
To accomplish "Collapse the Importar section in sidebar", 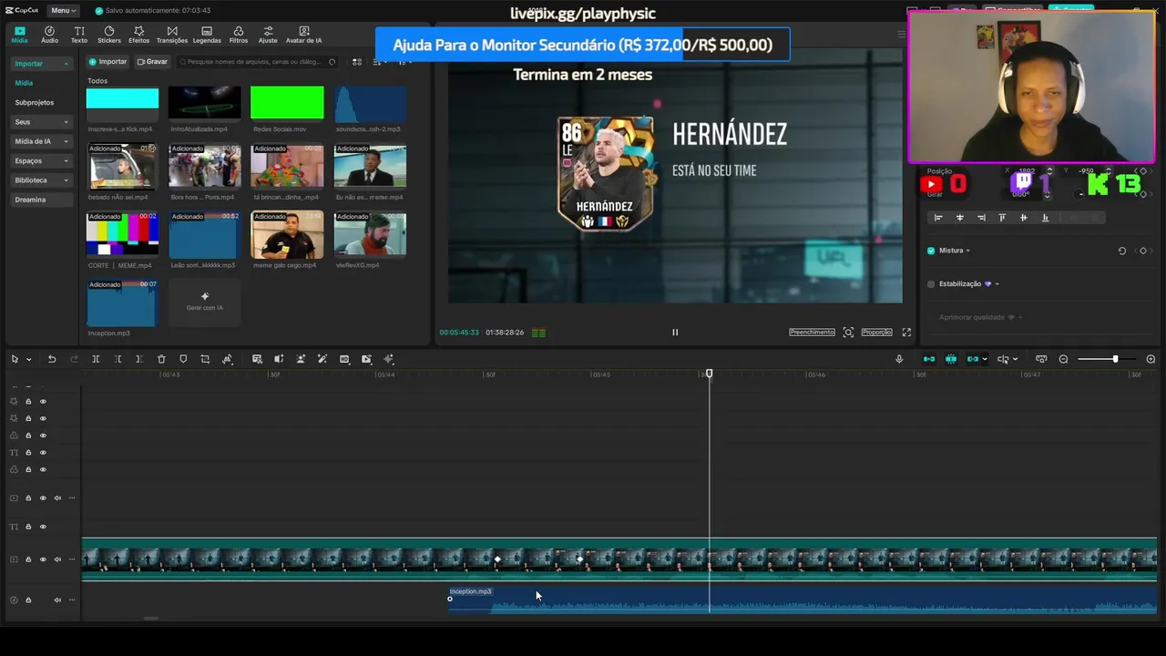I will coord(66,64).
